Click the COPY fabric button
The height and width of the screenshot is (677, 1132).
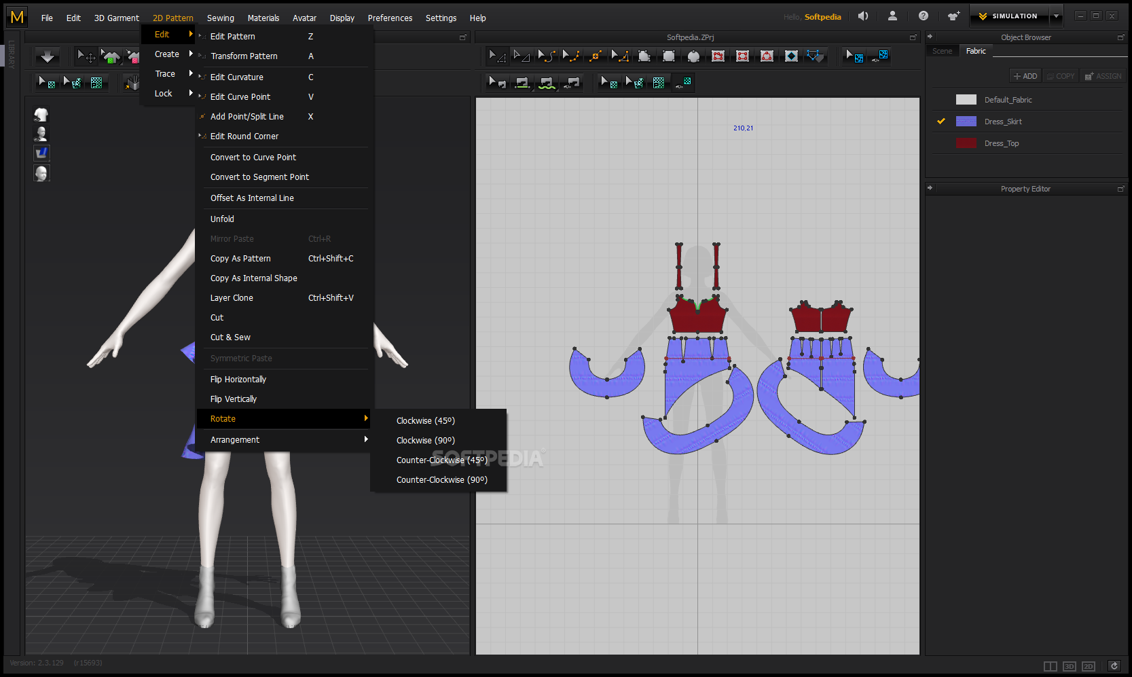(1061, 76)
